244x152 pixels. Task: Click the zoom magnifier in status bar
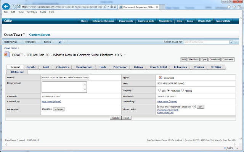tap(225, 148)
